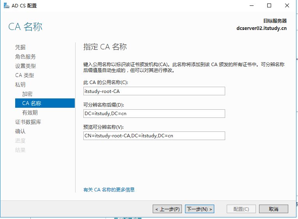Go to the 凭据 step

pyautogui.click(x=20, y=47)
